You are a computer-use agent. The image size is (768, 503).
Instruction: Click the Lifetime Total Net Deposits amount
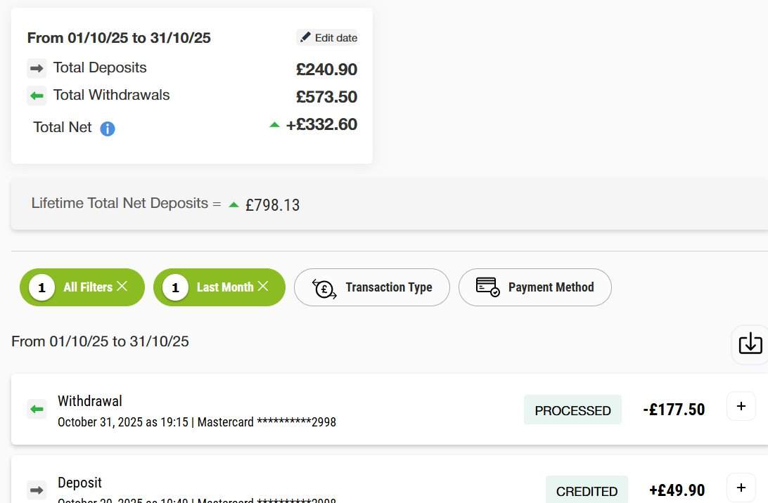click(273, 204)
